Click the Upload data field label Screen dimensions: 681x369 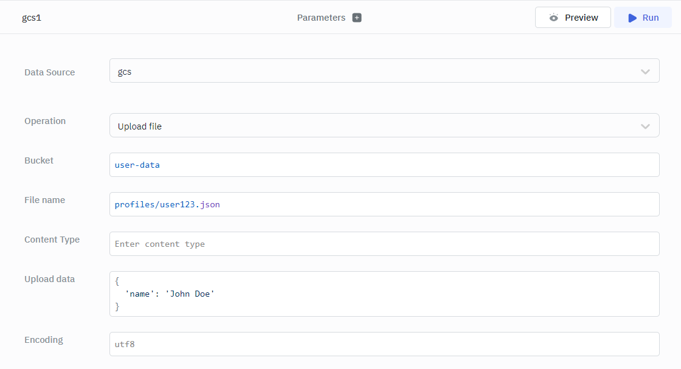(50, 279)
